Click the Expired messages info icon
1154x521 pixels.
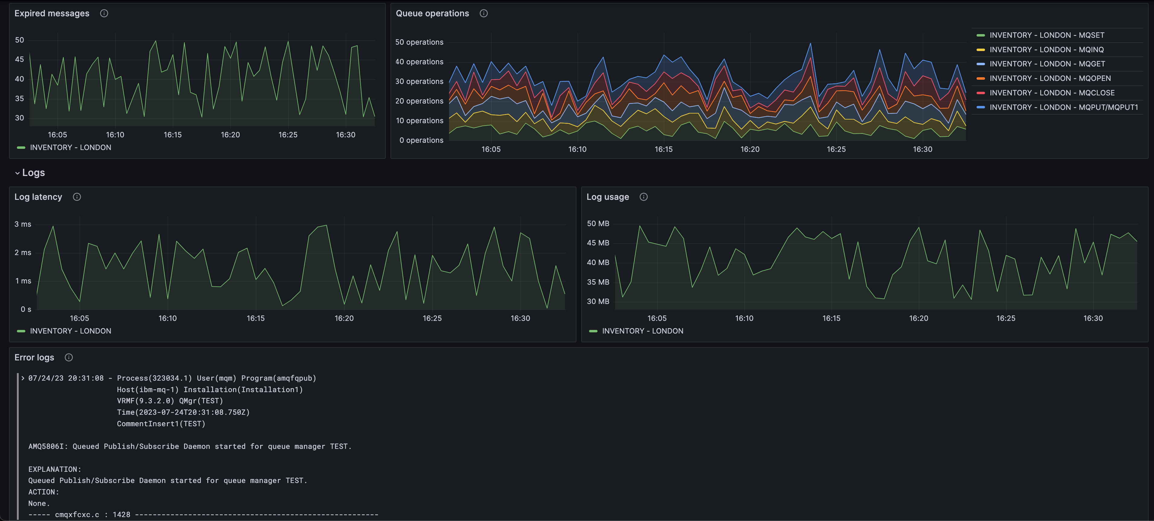pyautogui.click(x=104, y=14)
